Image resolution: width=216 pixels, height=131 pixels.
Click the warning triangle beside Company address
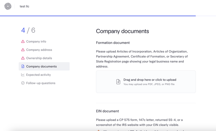23,50
